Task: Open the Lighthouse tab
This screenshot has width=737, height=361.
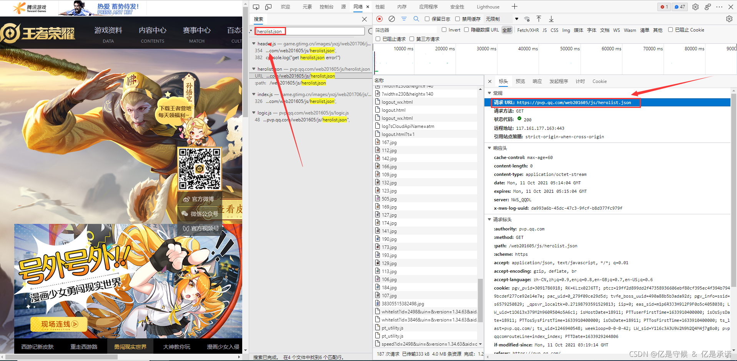Action: click(x=488, y=7)
